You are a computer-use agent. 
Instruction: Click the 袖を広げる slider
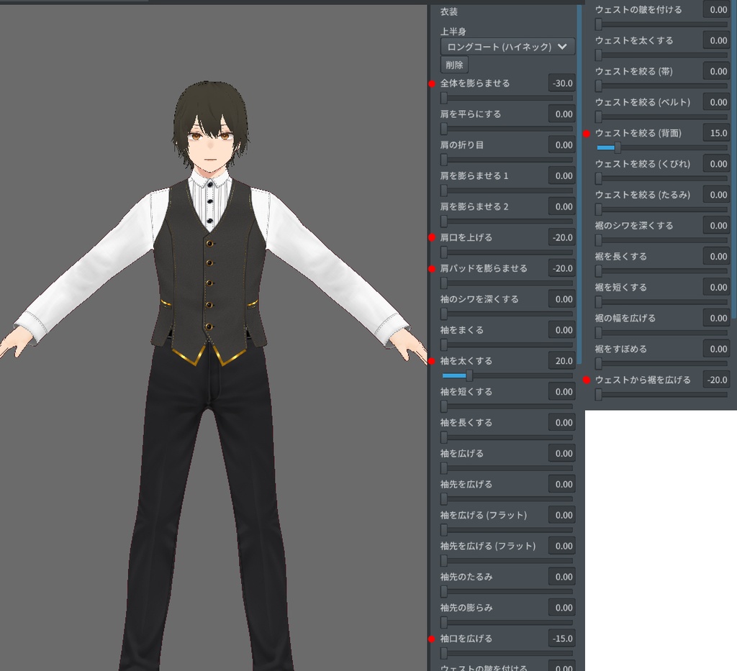(x=507, y=468)
